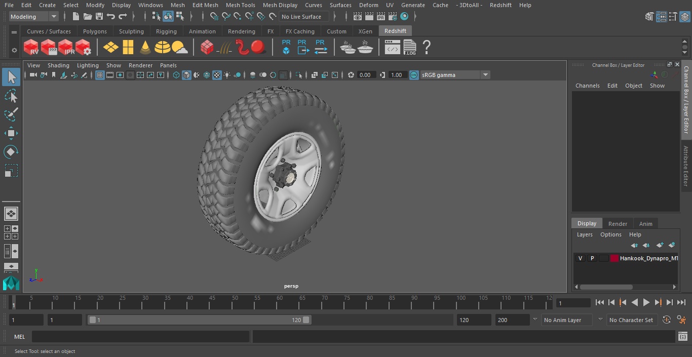Click the Save scene icon
Viewport: 692px width, 357px height.
pyautogui.click(x=99, y=17)
